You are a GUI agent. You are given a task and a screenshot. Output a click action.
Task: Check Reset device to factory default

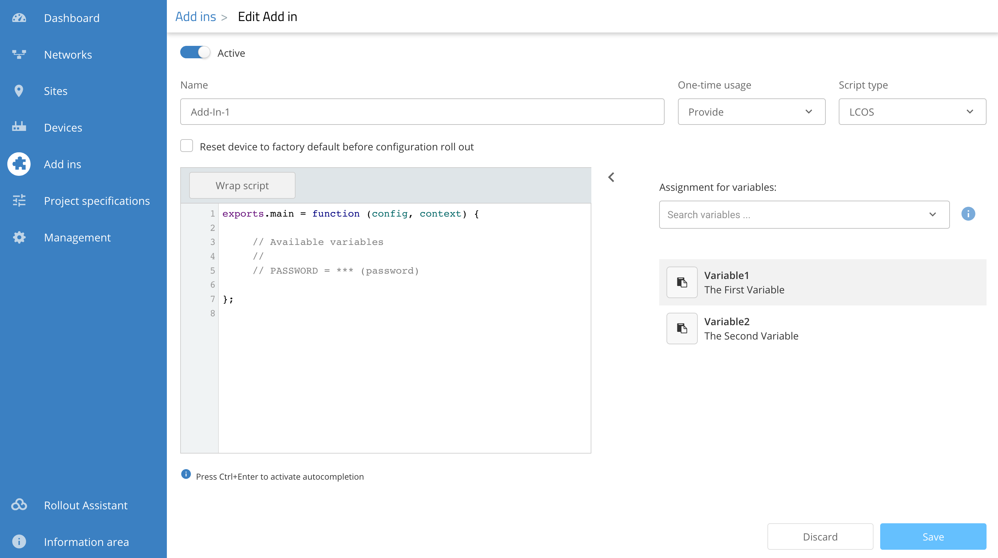tap(187, 146)
